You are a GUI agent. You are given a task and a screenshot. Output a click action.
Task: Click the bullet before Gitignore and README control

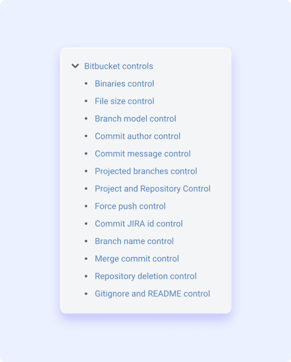coord(86,294)
